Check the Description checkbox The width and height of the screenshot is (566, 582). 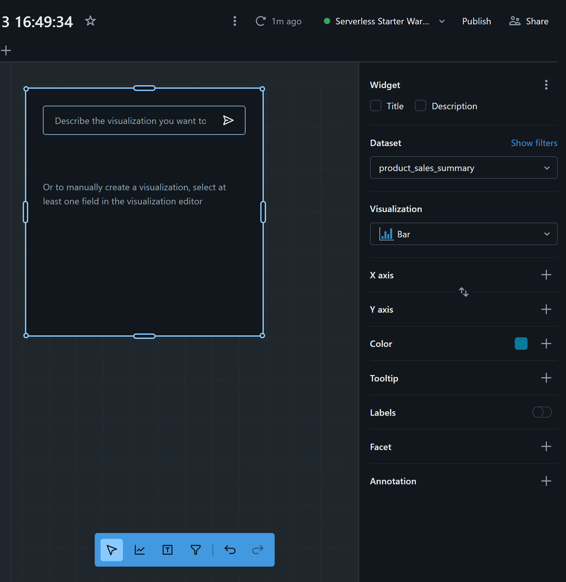tap(420, 106)
